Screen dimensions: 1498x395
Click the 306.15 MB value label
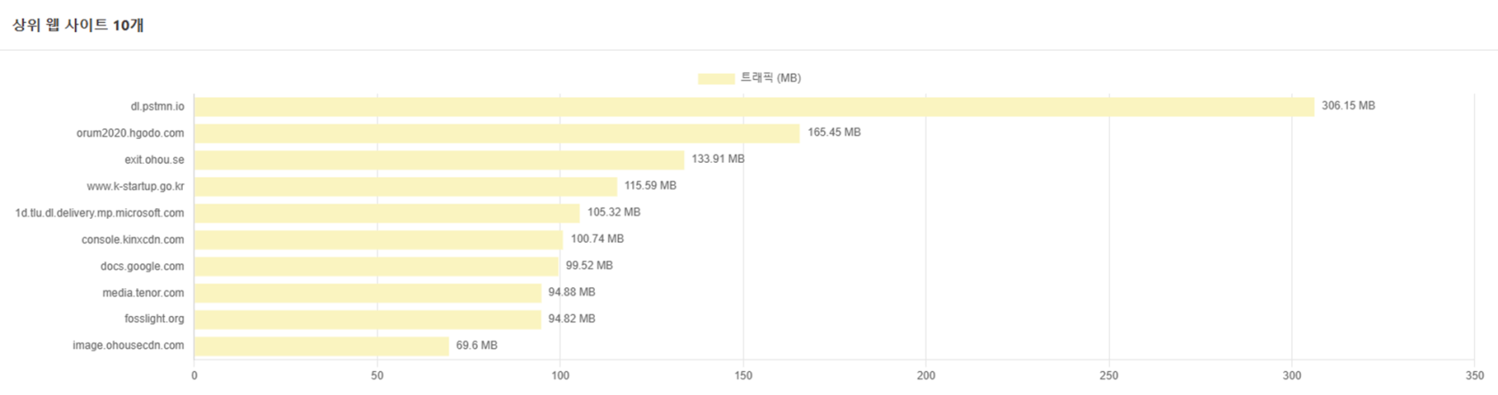point(1347,106)
